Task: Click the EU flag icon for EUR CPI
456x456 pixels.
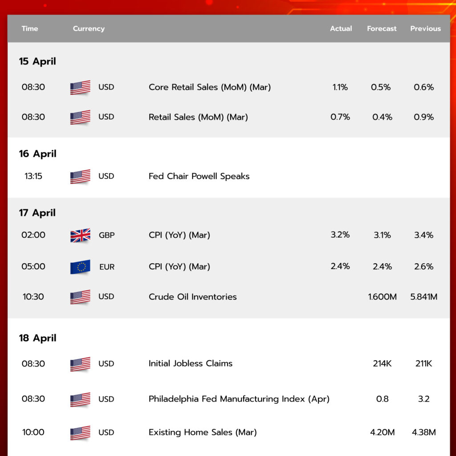Action: [80, 267]
